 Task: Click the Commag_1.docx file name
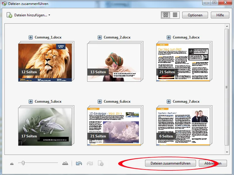click(x=48, y=37)
